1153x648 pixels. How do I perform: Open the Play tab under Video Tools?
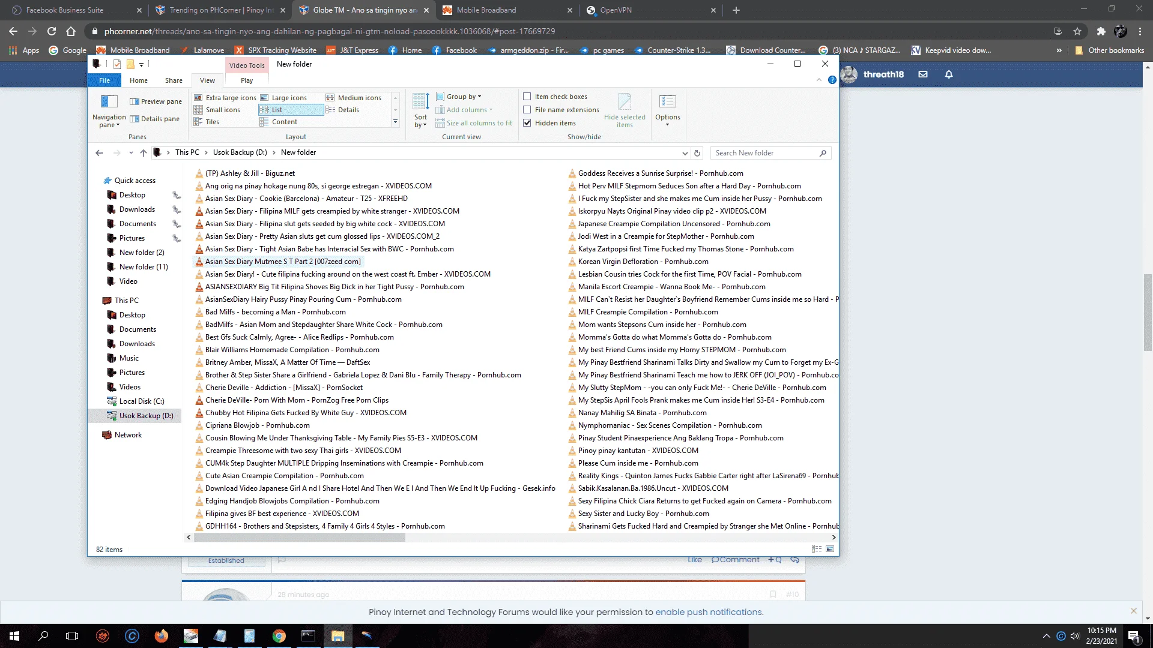coord(247,80)
